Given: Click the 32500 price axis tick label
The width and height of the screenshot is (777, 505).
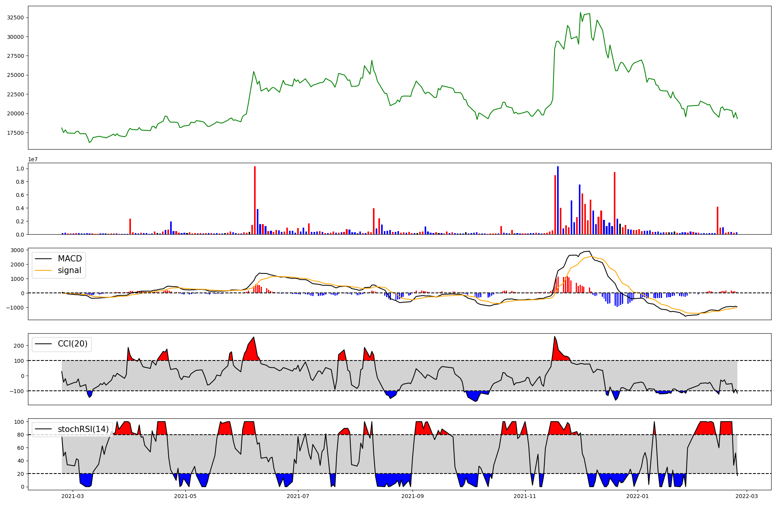Looking at the screenshot, I should [16, 18].
